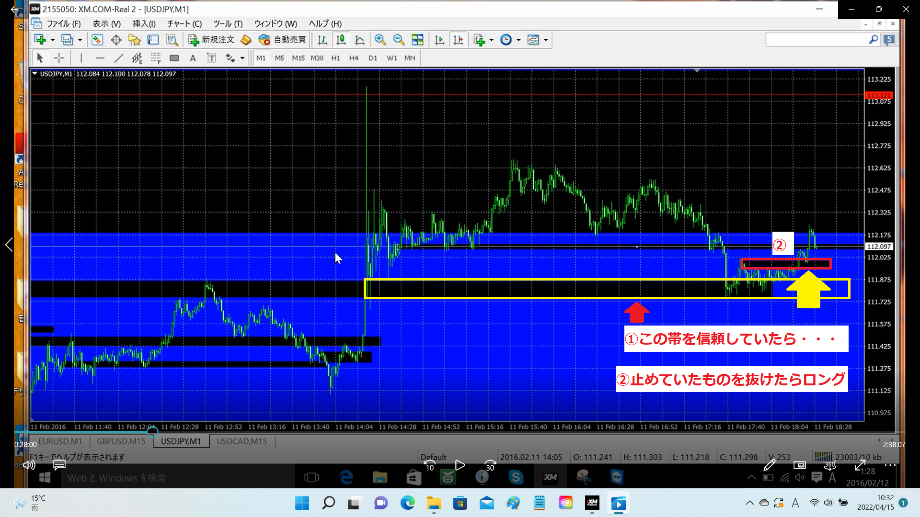
Task: Play the video with play button
Action: click(460, 465)
